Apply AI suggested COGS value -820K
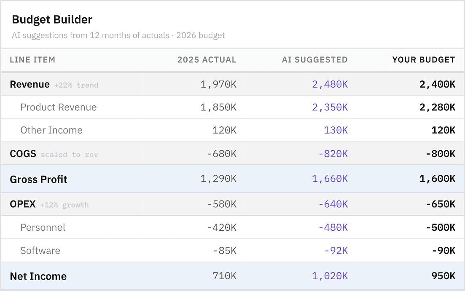The height and width of the screenshot is (291, 465). pyautogui.click(x=333, y=154)
